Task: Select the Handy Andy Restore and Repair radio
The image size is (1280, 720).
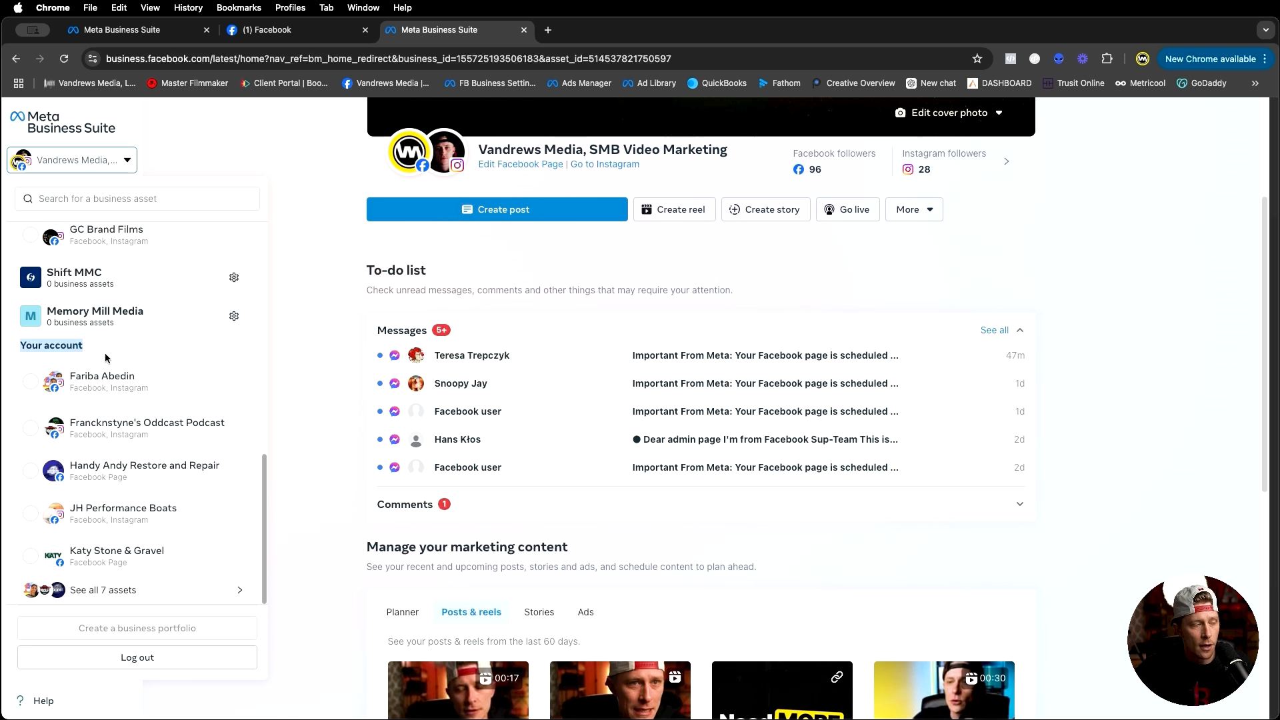Action: (x=31, y=471)
